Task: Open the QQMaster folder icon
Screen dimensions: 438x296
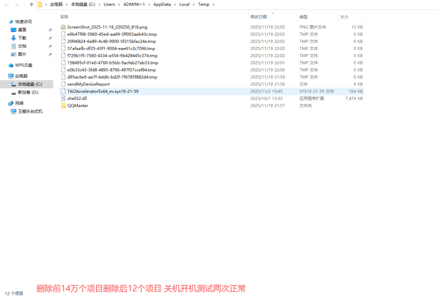Action: (x=63, y=106)
